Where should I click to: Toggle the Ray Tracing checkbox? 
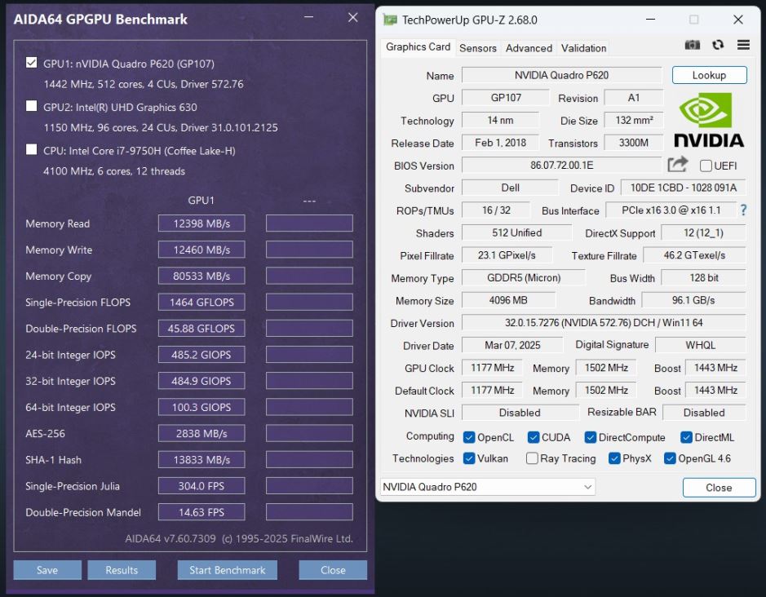tap(532, 458)
